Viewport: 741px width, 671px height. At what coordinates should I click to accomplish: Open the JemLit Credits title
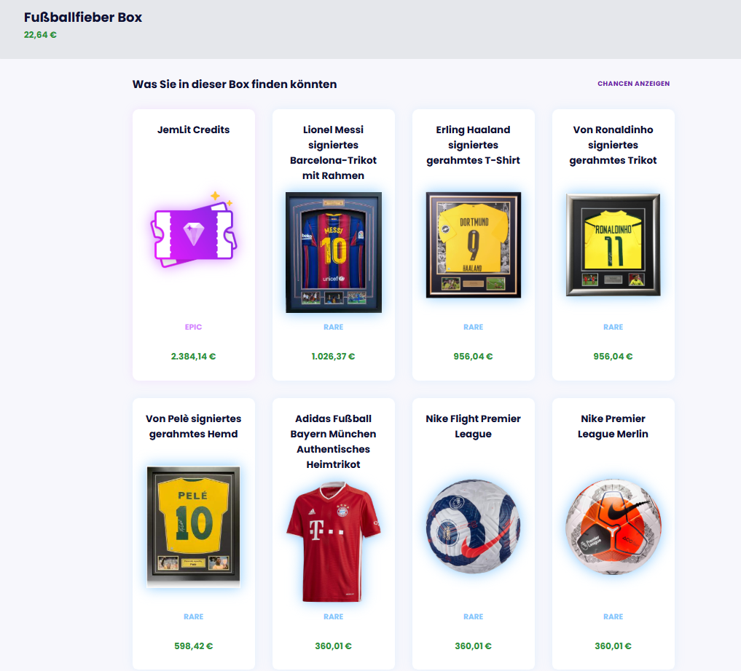coord(193,130)
